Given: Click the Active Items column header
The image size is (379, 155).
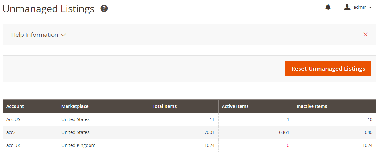Looking at the screenshot, I should (235, 106).
